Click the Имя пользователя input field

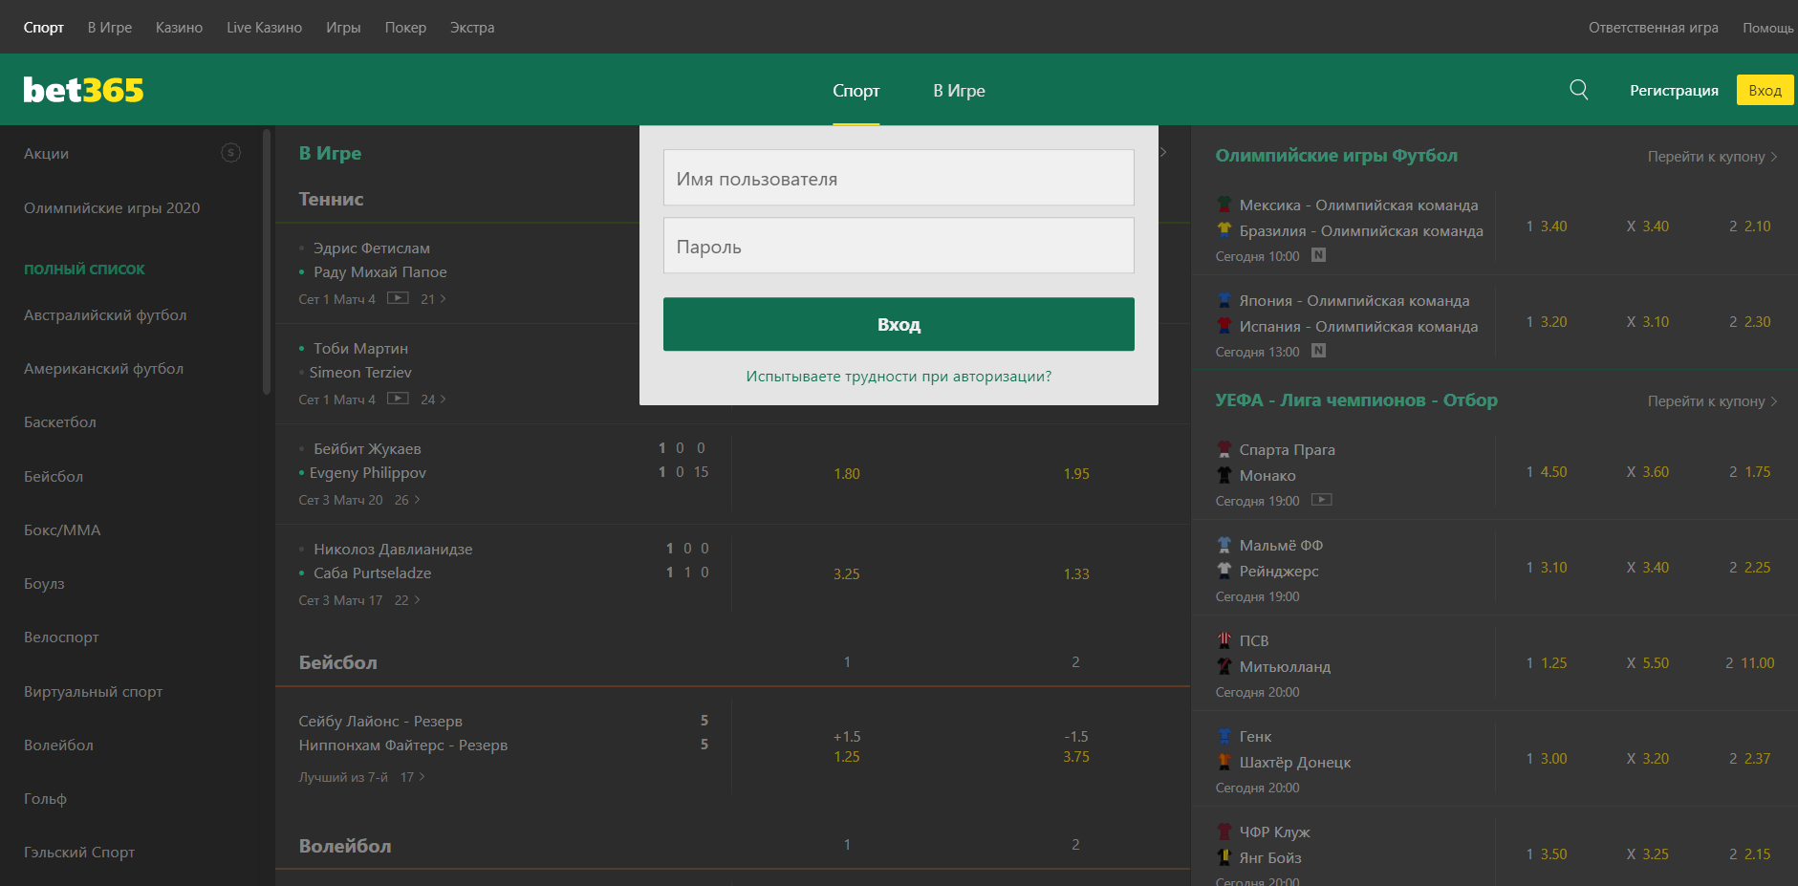899,178
